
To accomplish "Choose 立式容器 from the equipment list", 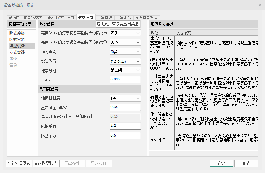I will 17,52.
